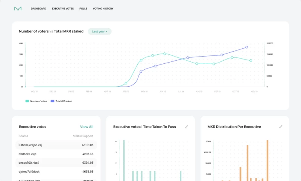Click the last voters data point near NOV 19

click(251, 61)
